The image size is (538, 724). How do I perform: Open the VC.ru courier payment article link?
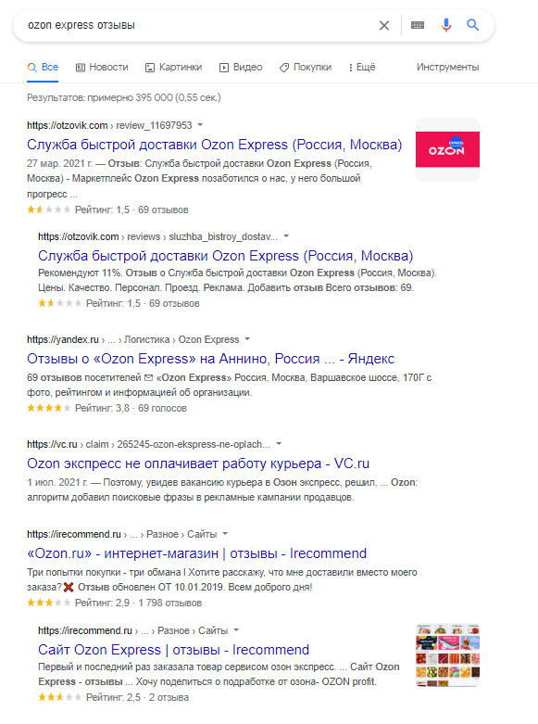[198, 464]
